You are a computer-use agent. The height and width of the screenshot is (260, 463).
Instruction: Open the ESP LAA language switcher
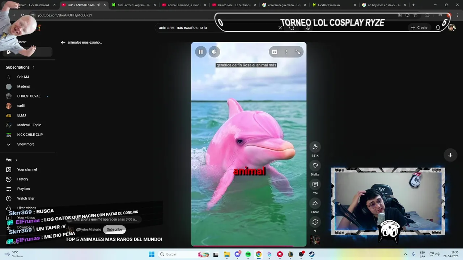coord(422,254)
